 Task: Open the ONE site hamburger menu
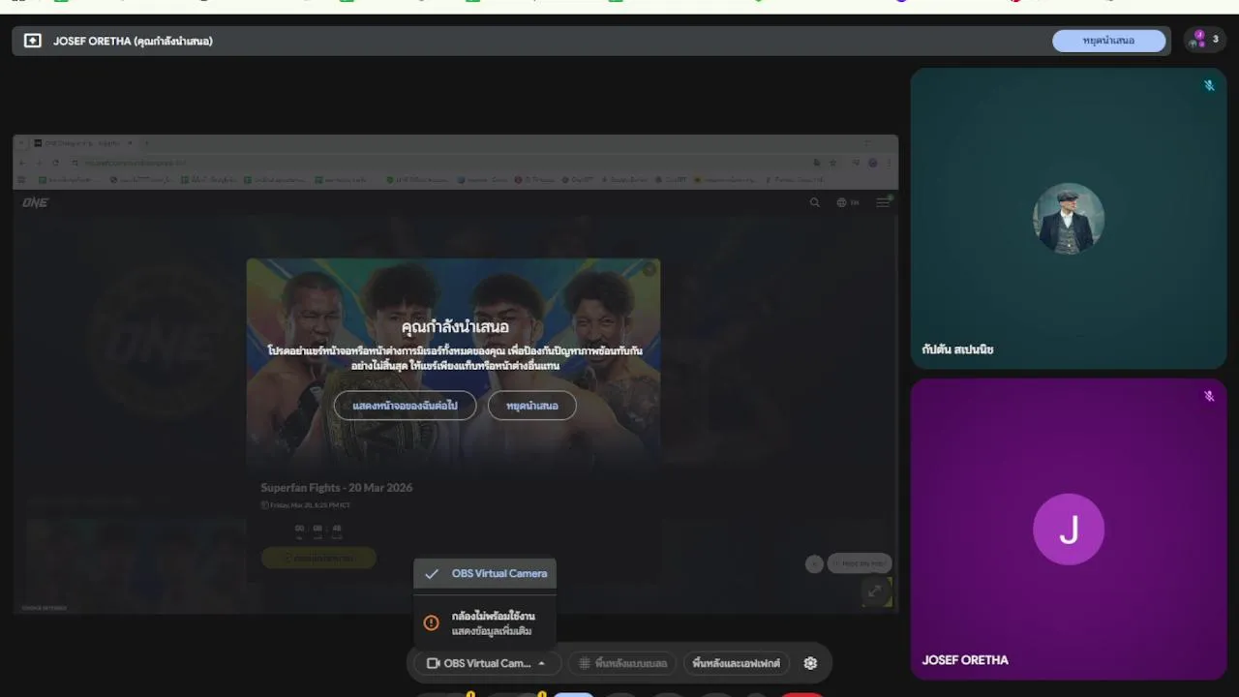883,202
